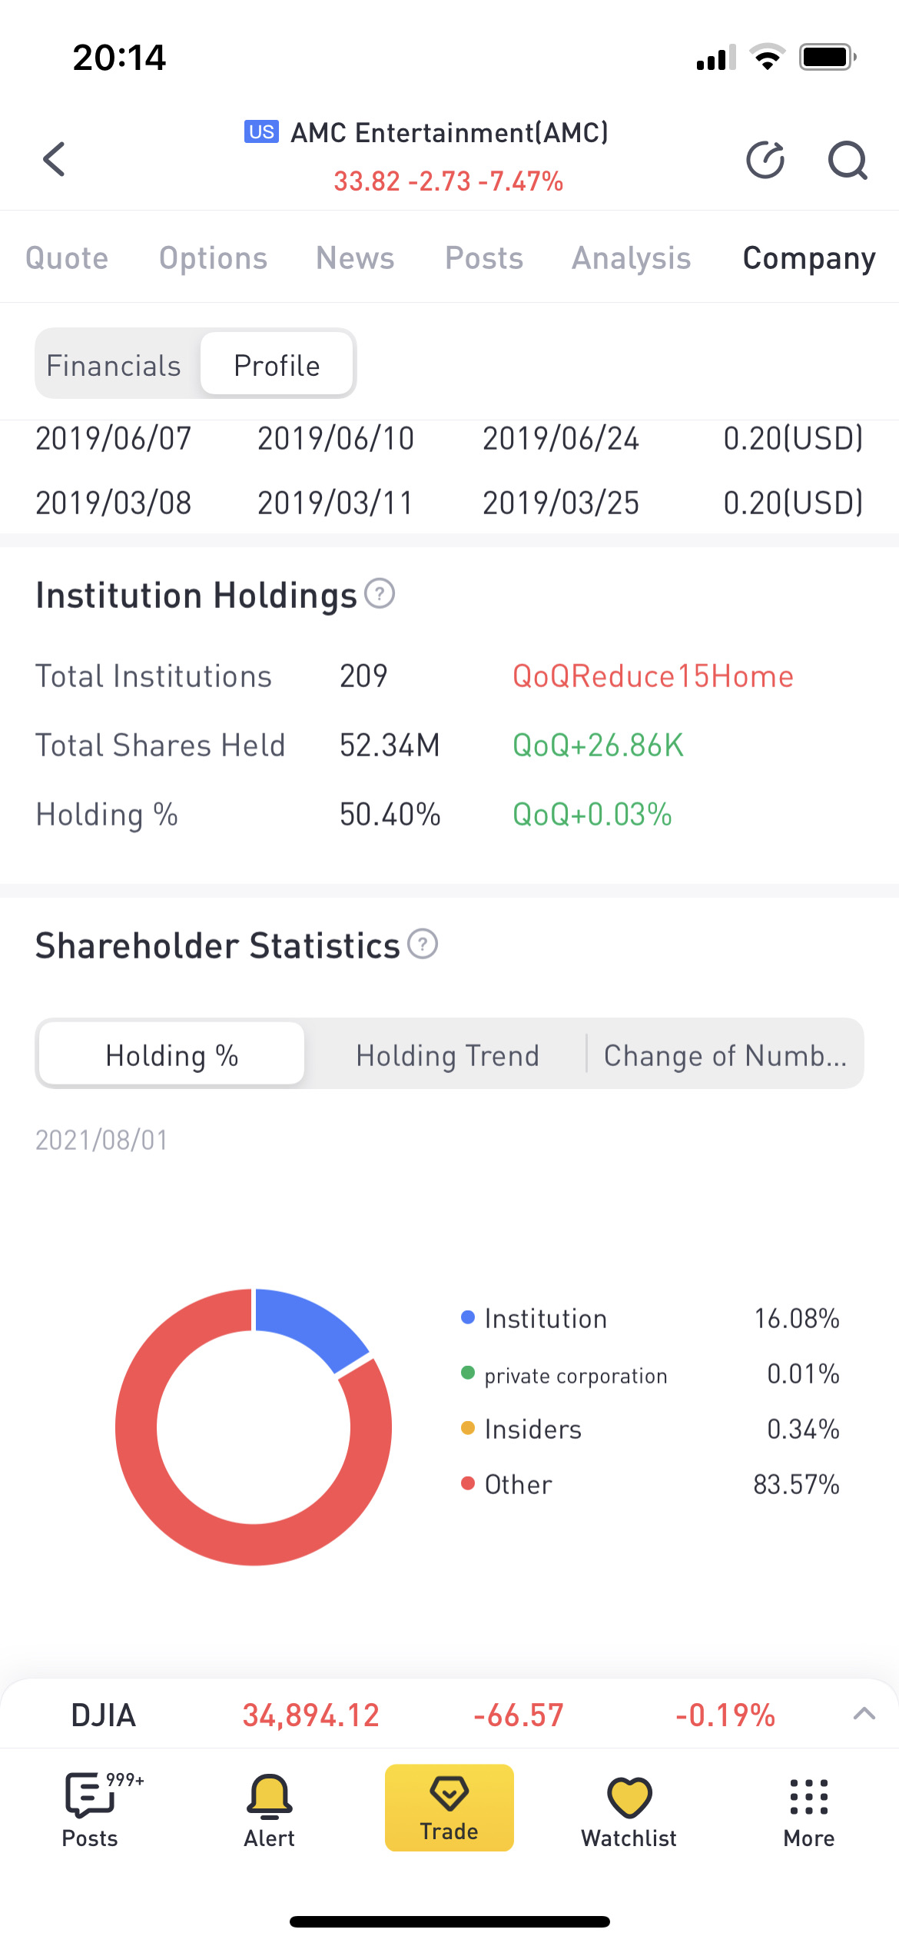Expand the DJIA index ticker bar
899x1946 pixels.
click(x=864, y=1714)
